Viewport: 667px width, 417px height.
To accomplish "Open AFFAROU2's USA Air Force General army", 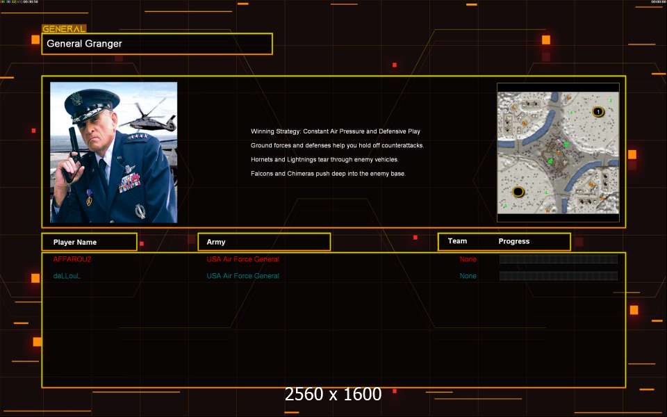I will (x=243, y=259).
